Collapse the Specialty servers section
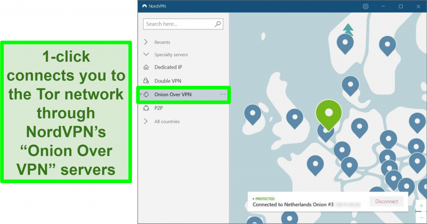This screenshot has height=224, width=427. pyautogui.click(x=146, y=55)
